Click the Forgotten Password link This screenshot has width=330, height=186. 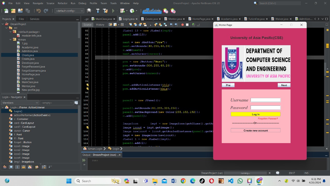[268, 119]
